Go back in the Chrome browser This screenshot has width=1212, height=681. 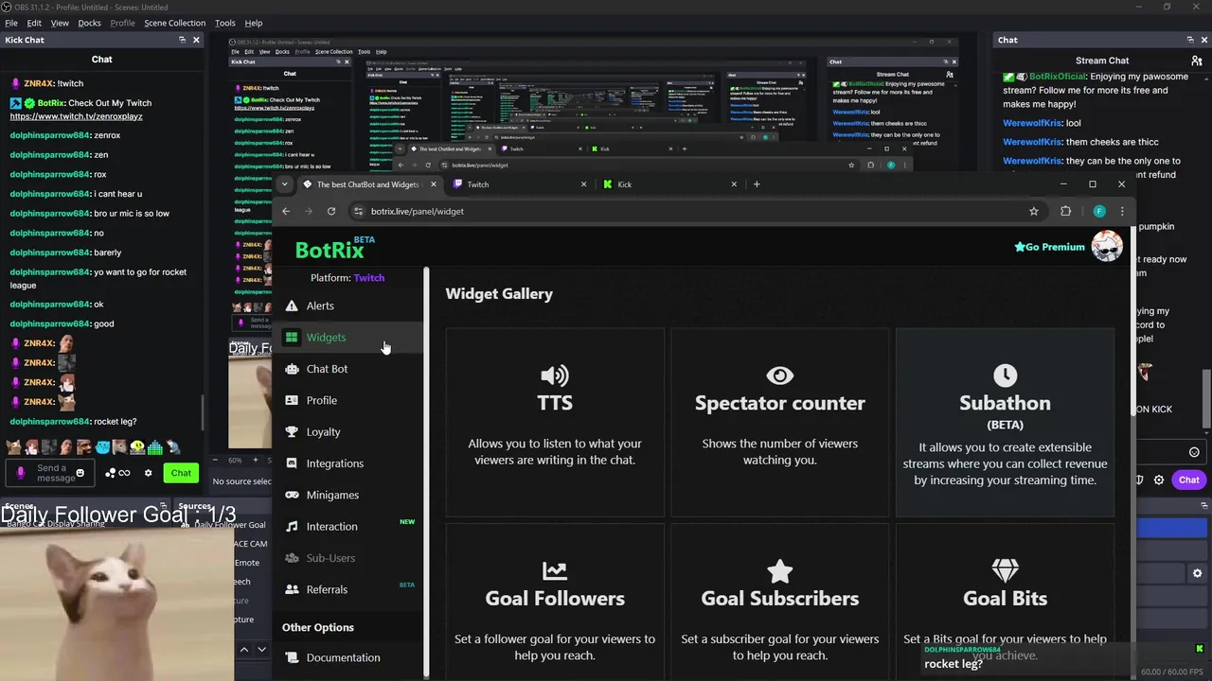(x=286, y=211)
